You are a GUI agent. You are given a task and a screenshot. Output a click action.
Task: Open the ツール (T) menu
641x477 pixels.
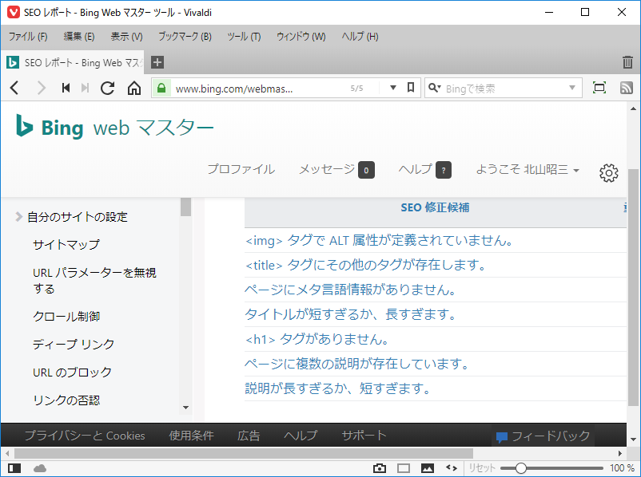tap(244, 37)
